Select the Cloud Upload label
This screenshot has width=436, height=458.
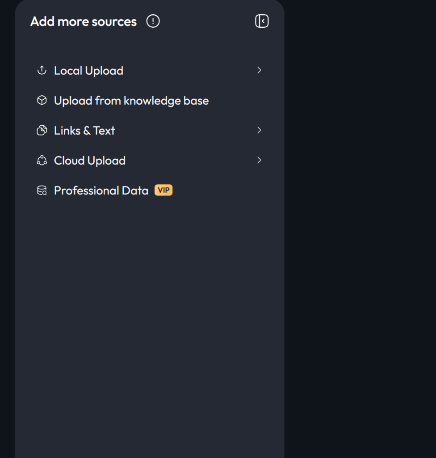[90, 161]
